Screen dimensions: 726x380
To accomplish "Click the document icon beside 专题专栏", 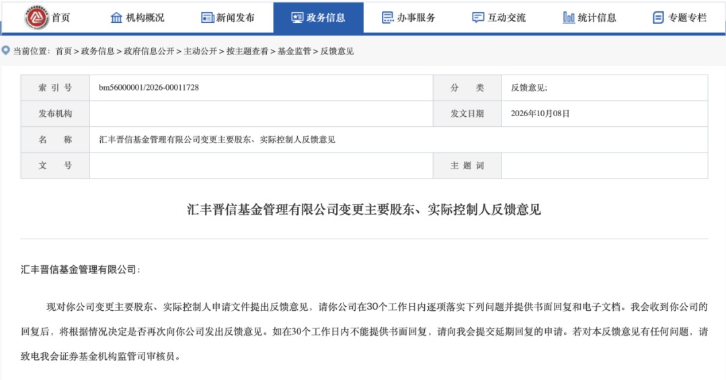I will point(658,17).
